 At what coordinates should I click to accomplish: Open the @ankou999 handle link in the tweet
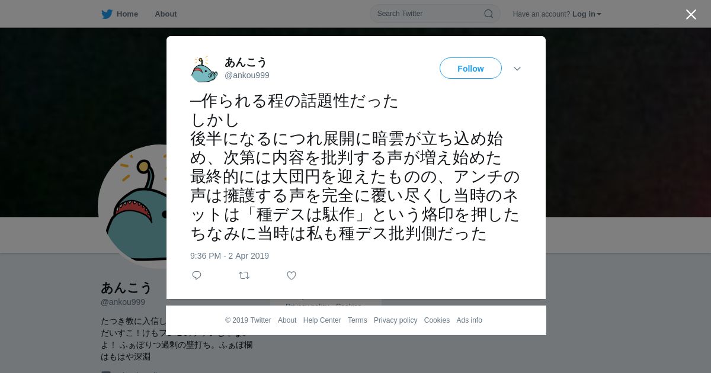pyautogui.click(x=247, y=75)
